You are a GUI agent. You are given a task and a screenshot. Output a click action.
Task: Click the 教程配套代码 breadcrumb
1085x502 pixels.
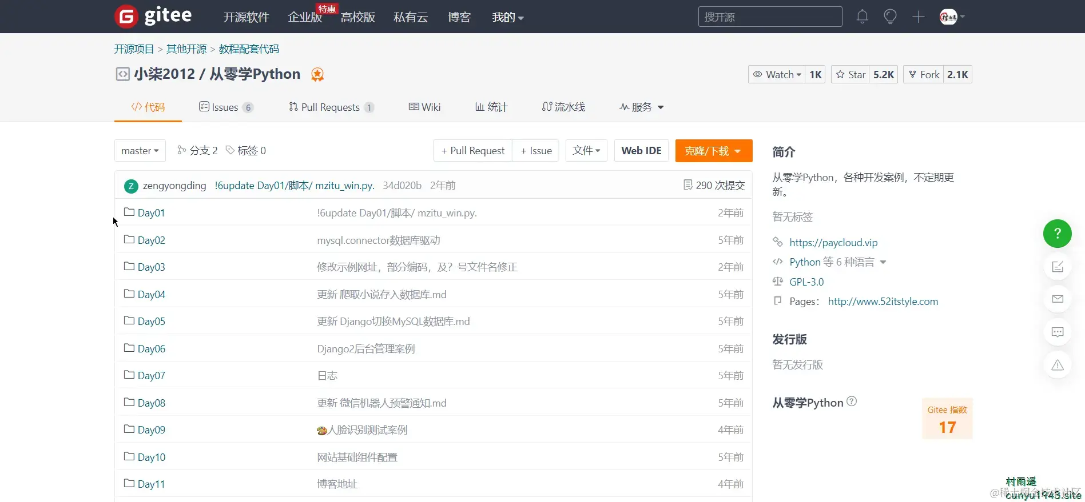pos(249,49)
